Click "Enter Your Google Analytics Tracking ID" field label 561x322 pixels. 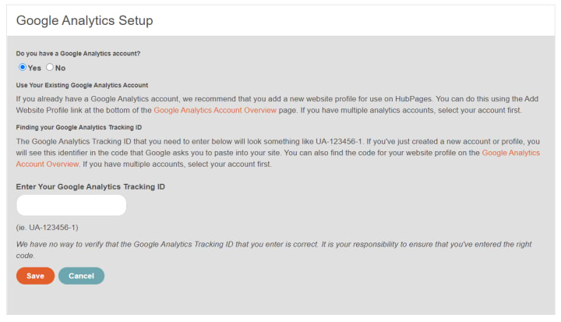(x=90, y=186)
